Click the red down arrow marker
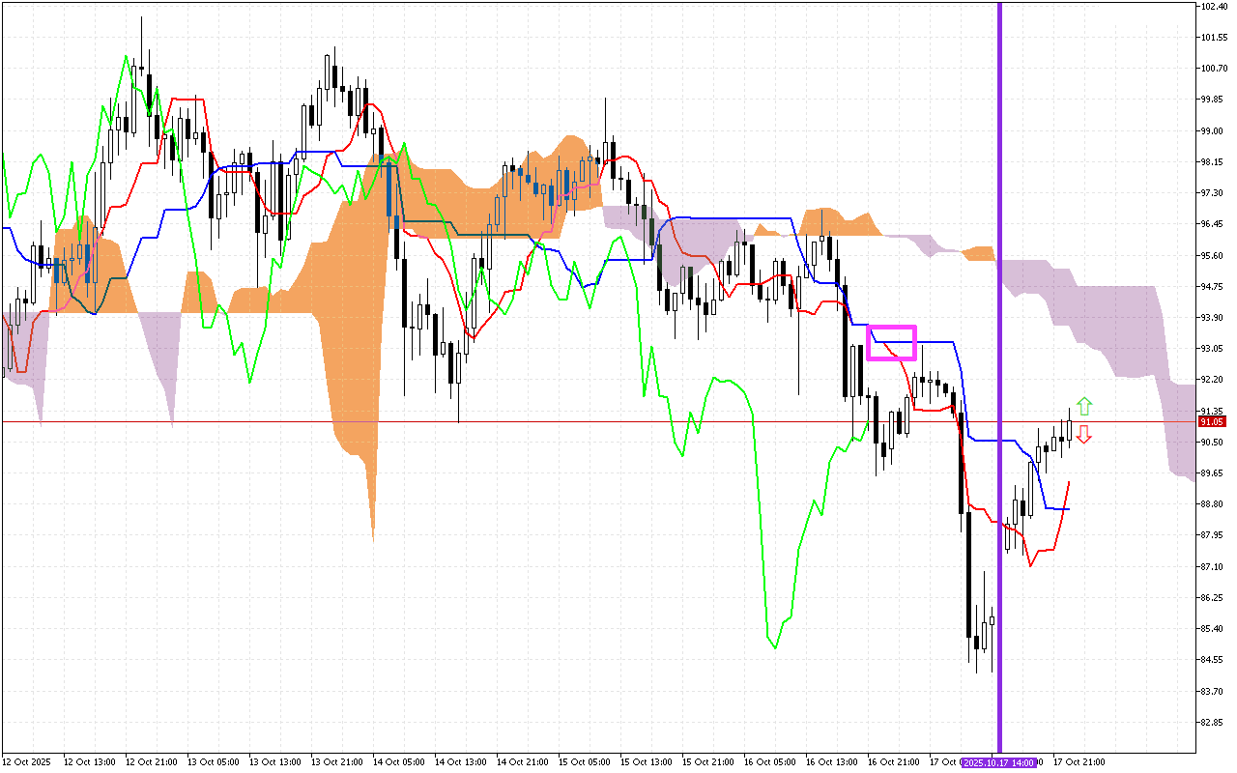 [1084, 435]
